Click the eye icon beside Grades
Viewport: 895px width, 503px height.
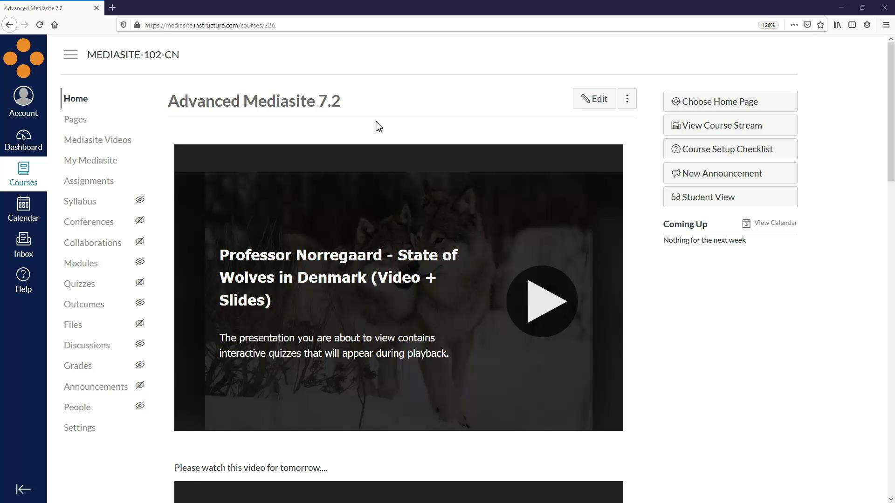click(x=140, y=365)
